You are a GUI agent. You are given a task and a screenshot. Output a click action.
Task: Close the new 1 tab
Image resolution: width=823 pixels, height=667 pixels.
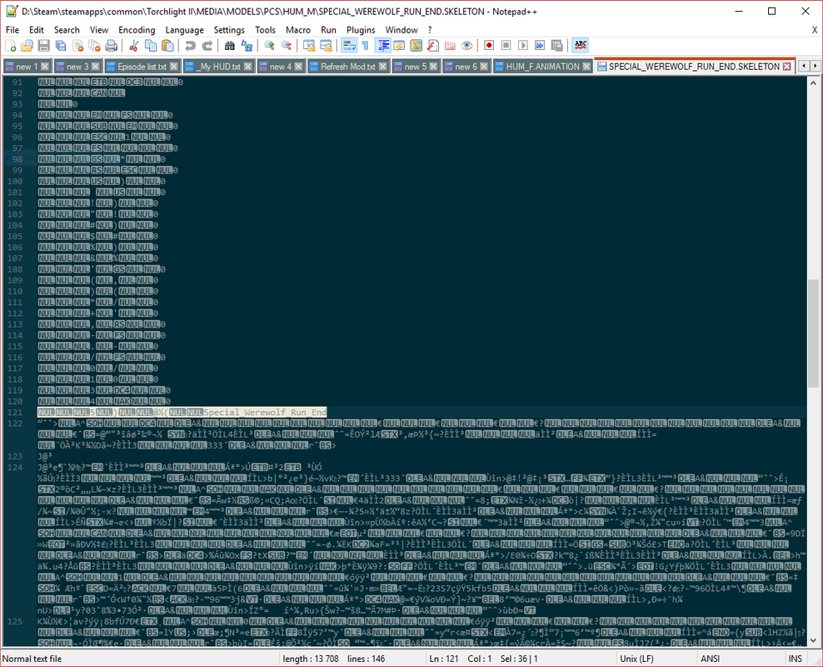coord(45,67)
